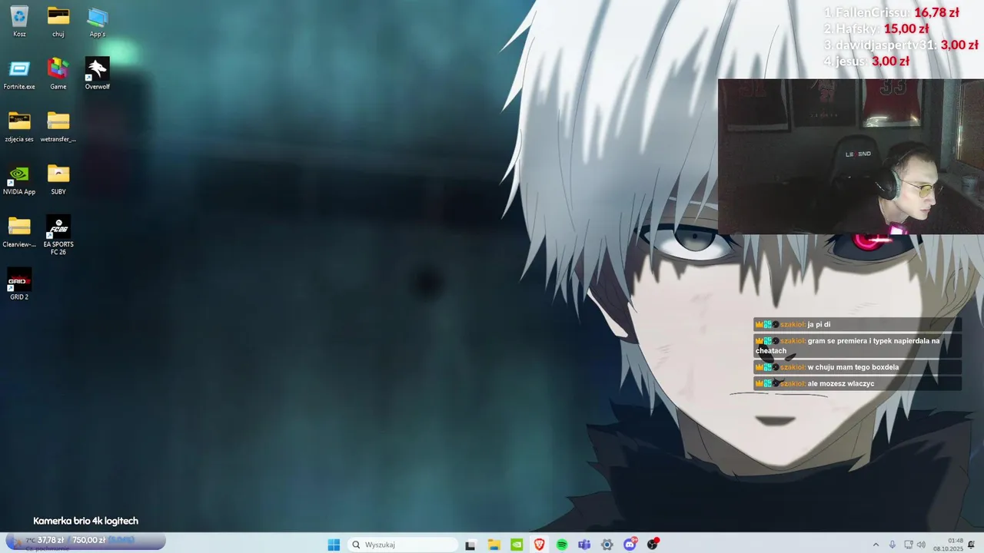Launch the Overwolf shortcut
Screen dimensions: 984x553
[x=98, y=74]
